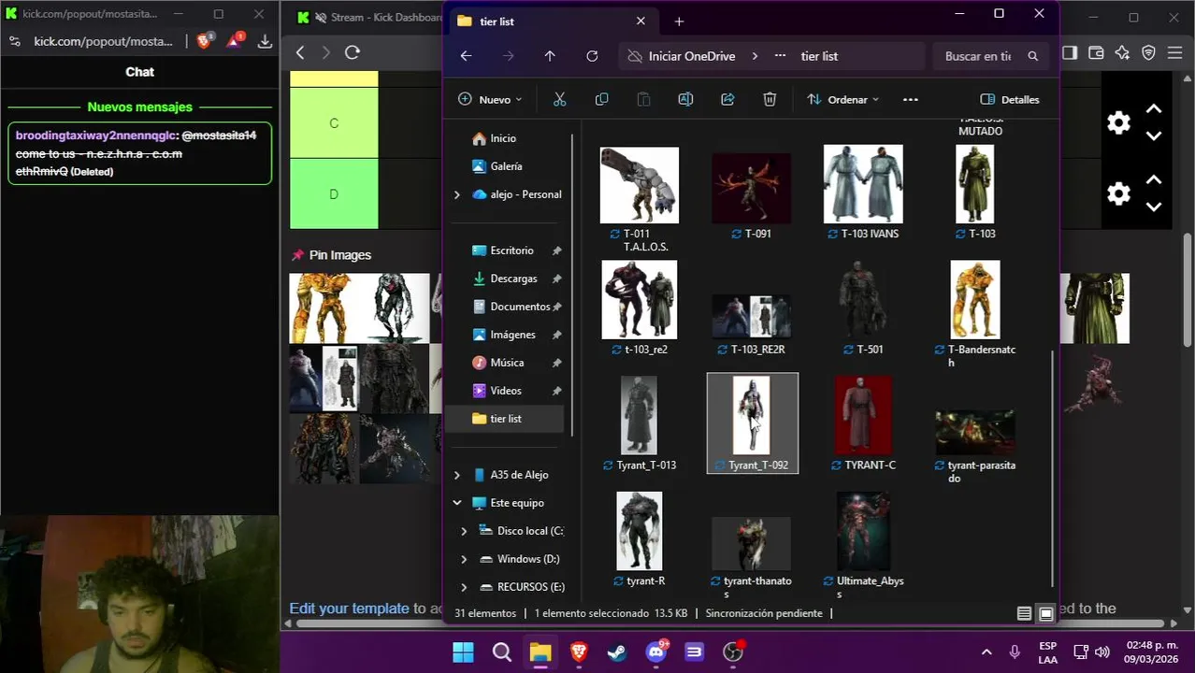Click the green D tier label
The image size is (1195, 673).
(334, 193)
